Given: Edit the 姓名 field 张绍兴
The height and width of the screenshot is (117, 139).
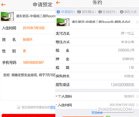Looking at the screenshot, I should coord(28,40).
